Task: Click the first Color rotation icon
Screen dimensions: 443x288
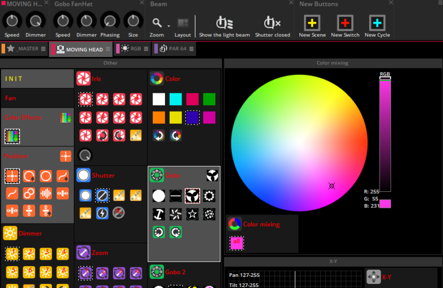Action: (x=159, y=135)
